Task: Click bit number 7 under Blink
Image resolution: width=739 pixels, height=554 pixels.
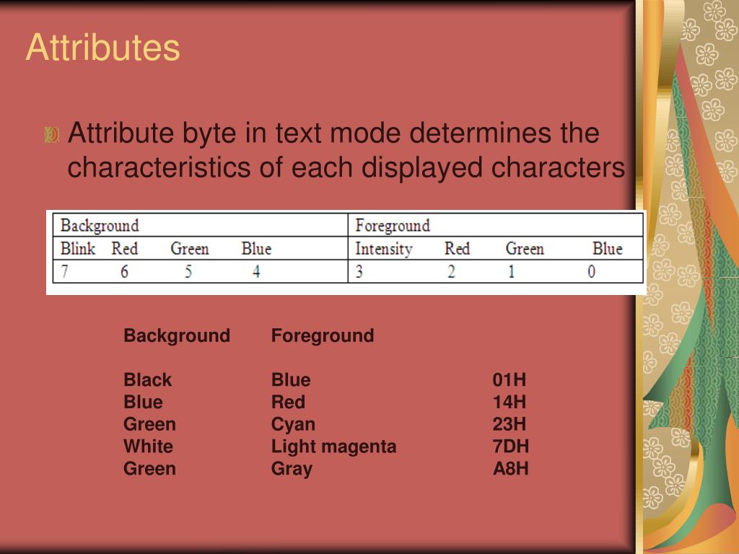Action: (x=64, y=271)
